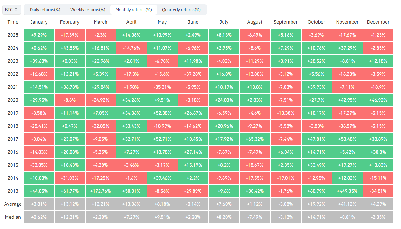The image size is (401, 229).
Task: Select the Monthly returns(%) tab
Action: pyautogui.click(x=133, y=10)
